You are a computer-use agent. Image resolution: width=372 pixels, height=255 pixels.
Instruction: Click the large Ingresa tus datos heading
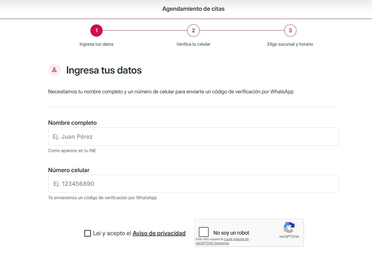point(104,70)
